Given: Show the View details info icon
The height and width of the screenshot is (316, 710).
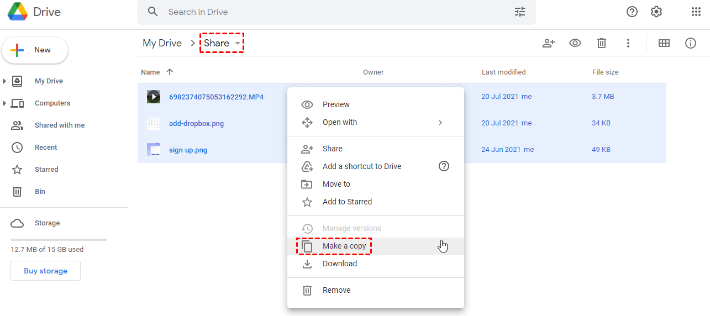Looking at the screenshot, I should pos(691,43).
